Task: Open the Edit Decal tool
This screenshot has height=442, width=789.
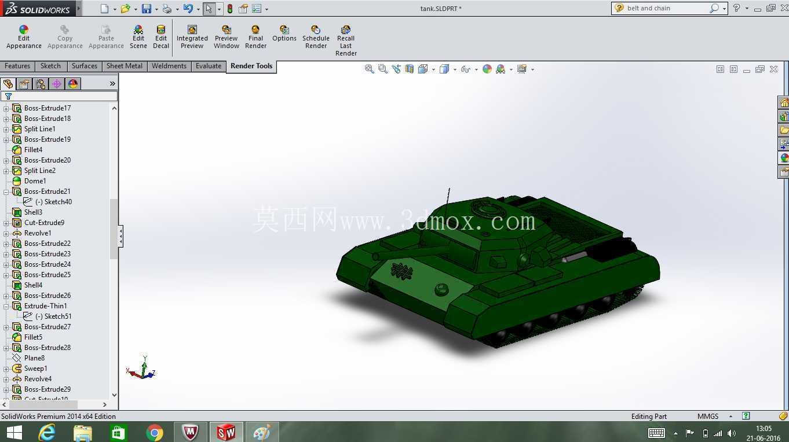Action: pyautogui.click(x=161, y=37)
